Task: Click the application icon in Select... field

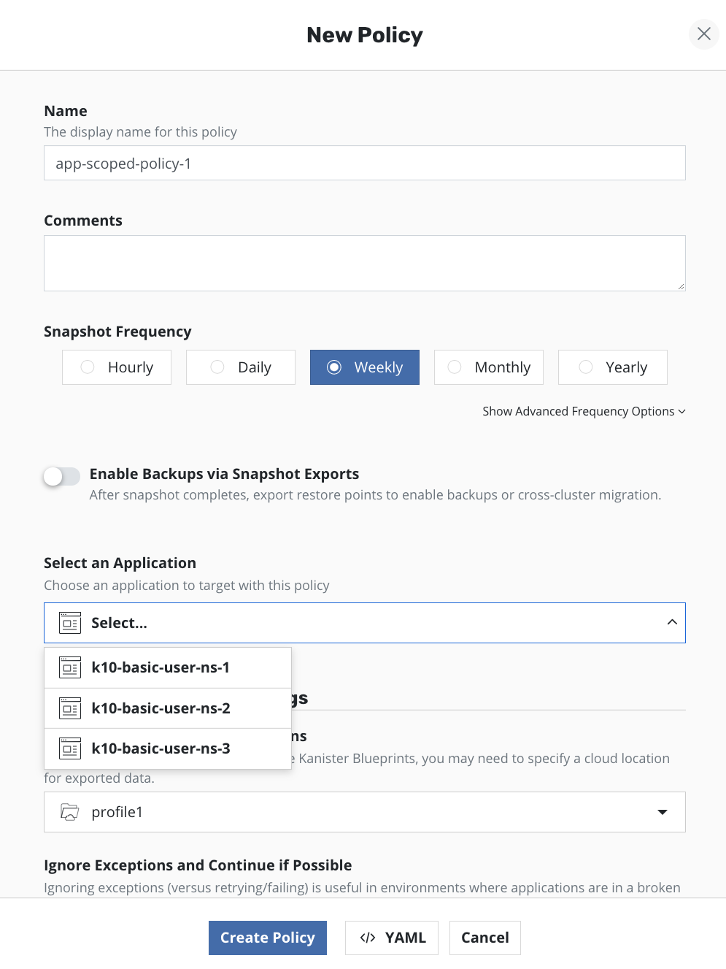Action: coord(70,623)
